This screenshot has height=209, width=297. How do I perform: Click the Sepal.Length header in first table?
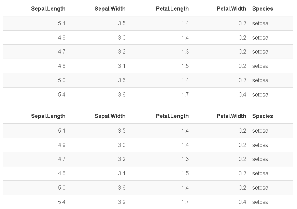[x=48, y=9]
